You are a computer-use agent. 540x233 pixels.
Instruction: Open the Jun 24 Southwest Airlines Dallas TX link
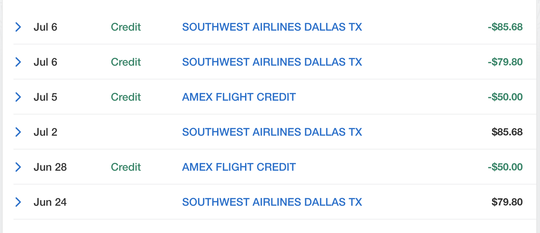(x=272, y=202)
